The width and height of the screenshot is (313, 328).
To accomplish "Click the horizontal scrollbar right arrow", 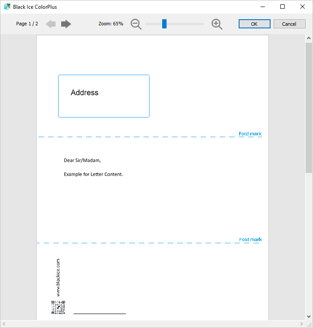I will click(301, 324).
